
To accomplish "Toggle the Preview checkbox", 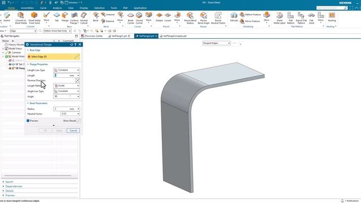I will (28, 121).
